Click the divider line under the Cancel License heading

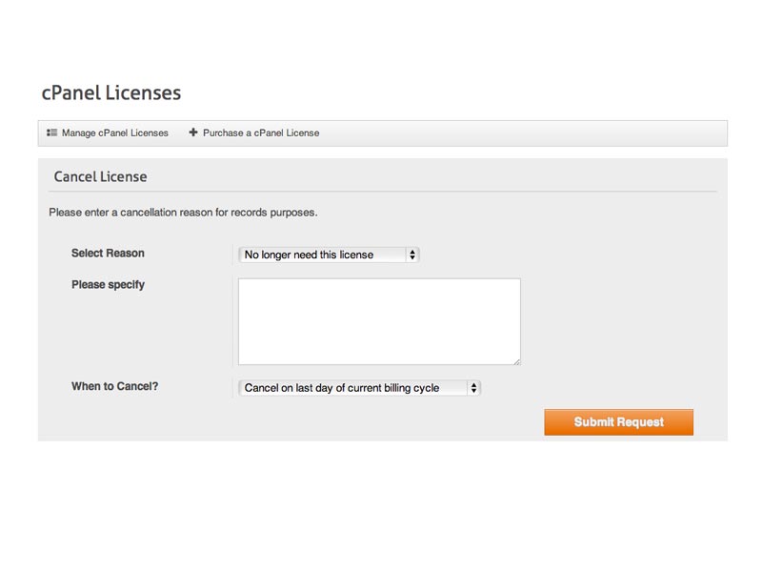click(383, 192)
